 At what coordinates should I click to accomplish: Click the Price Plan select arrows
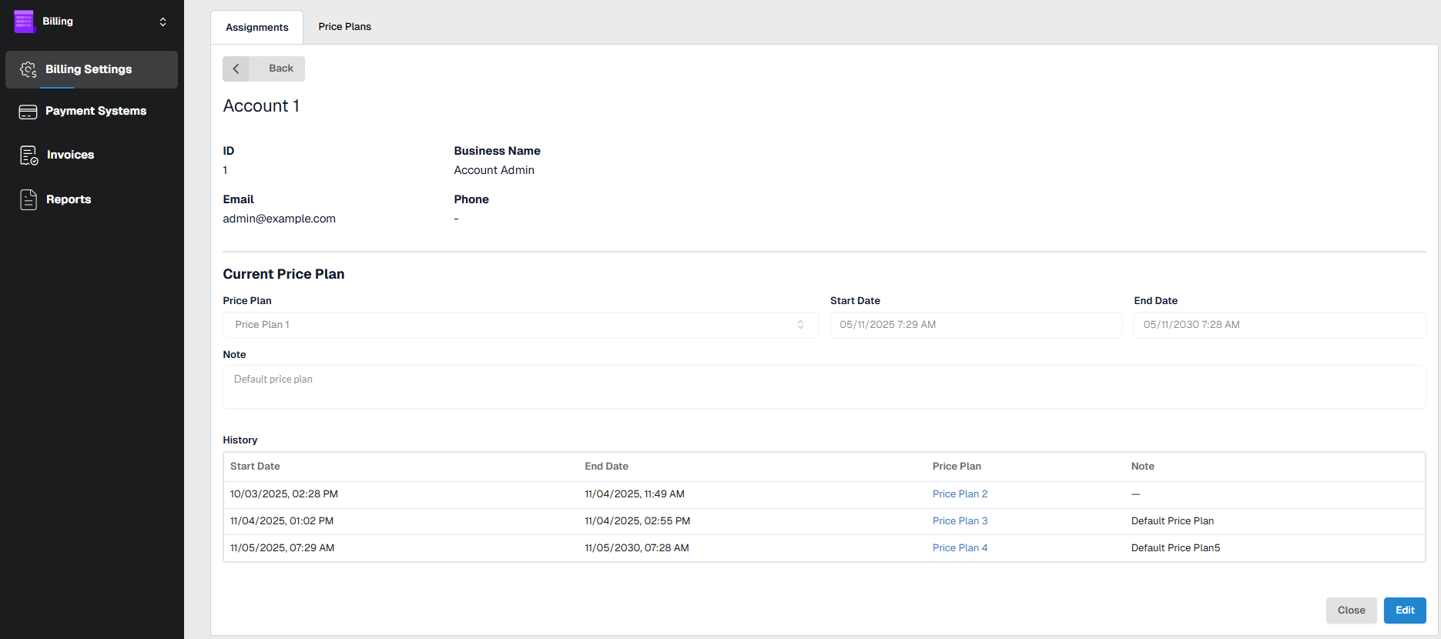coord(800,325)
